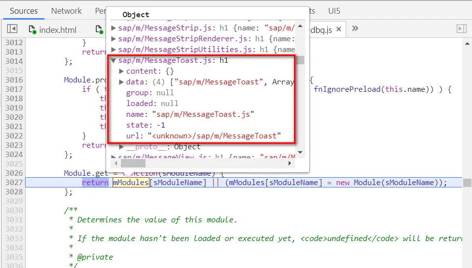This screenshot has width=472, height=268.
Task: Switch to the Network panel tab
Action: (x=66, y=11)
